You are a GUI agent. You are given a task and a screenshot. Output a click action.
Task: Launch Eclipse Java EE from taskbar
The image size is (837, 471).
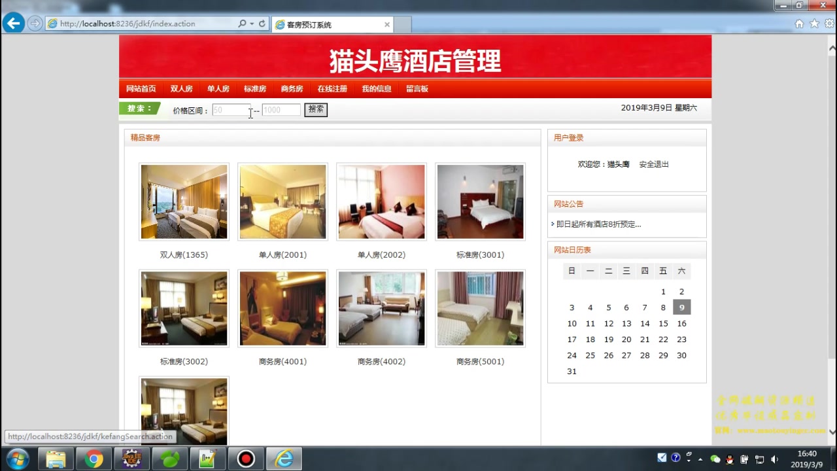(132, 459)
